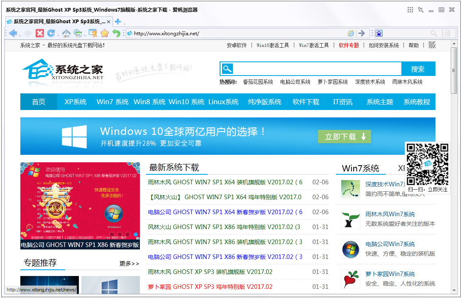The height and width of the screenshot is (298, 462).
Task: Open the Refresh button dropdown arrow
Action: (58, 35)
